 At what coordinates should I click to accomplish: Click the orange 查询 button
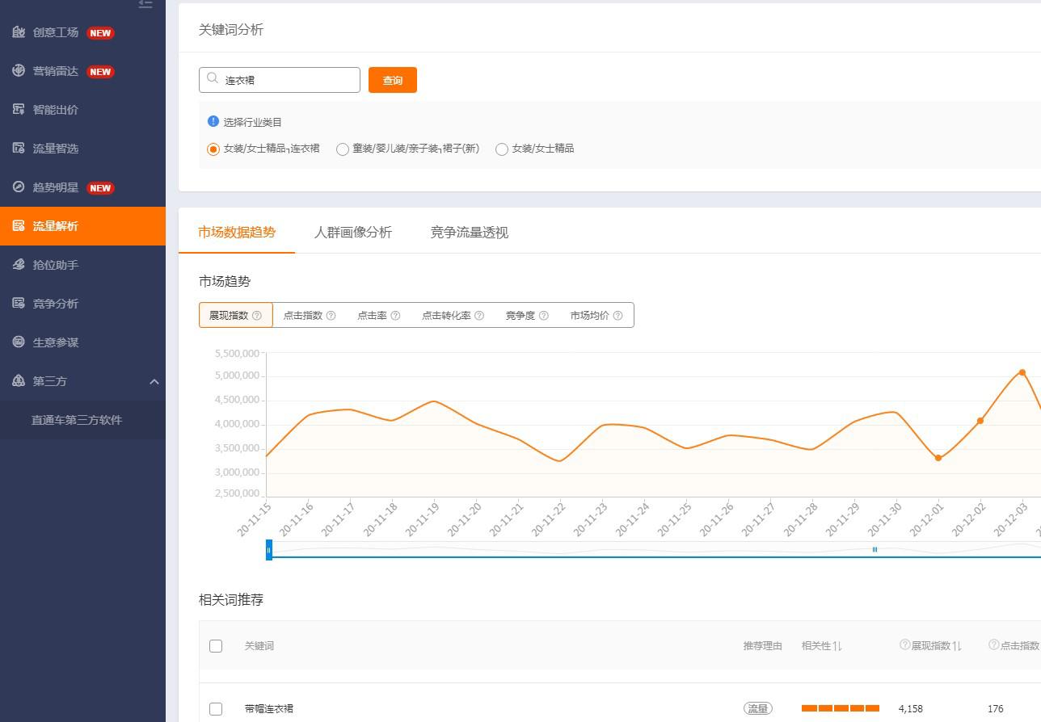tap(393, 80)
